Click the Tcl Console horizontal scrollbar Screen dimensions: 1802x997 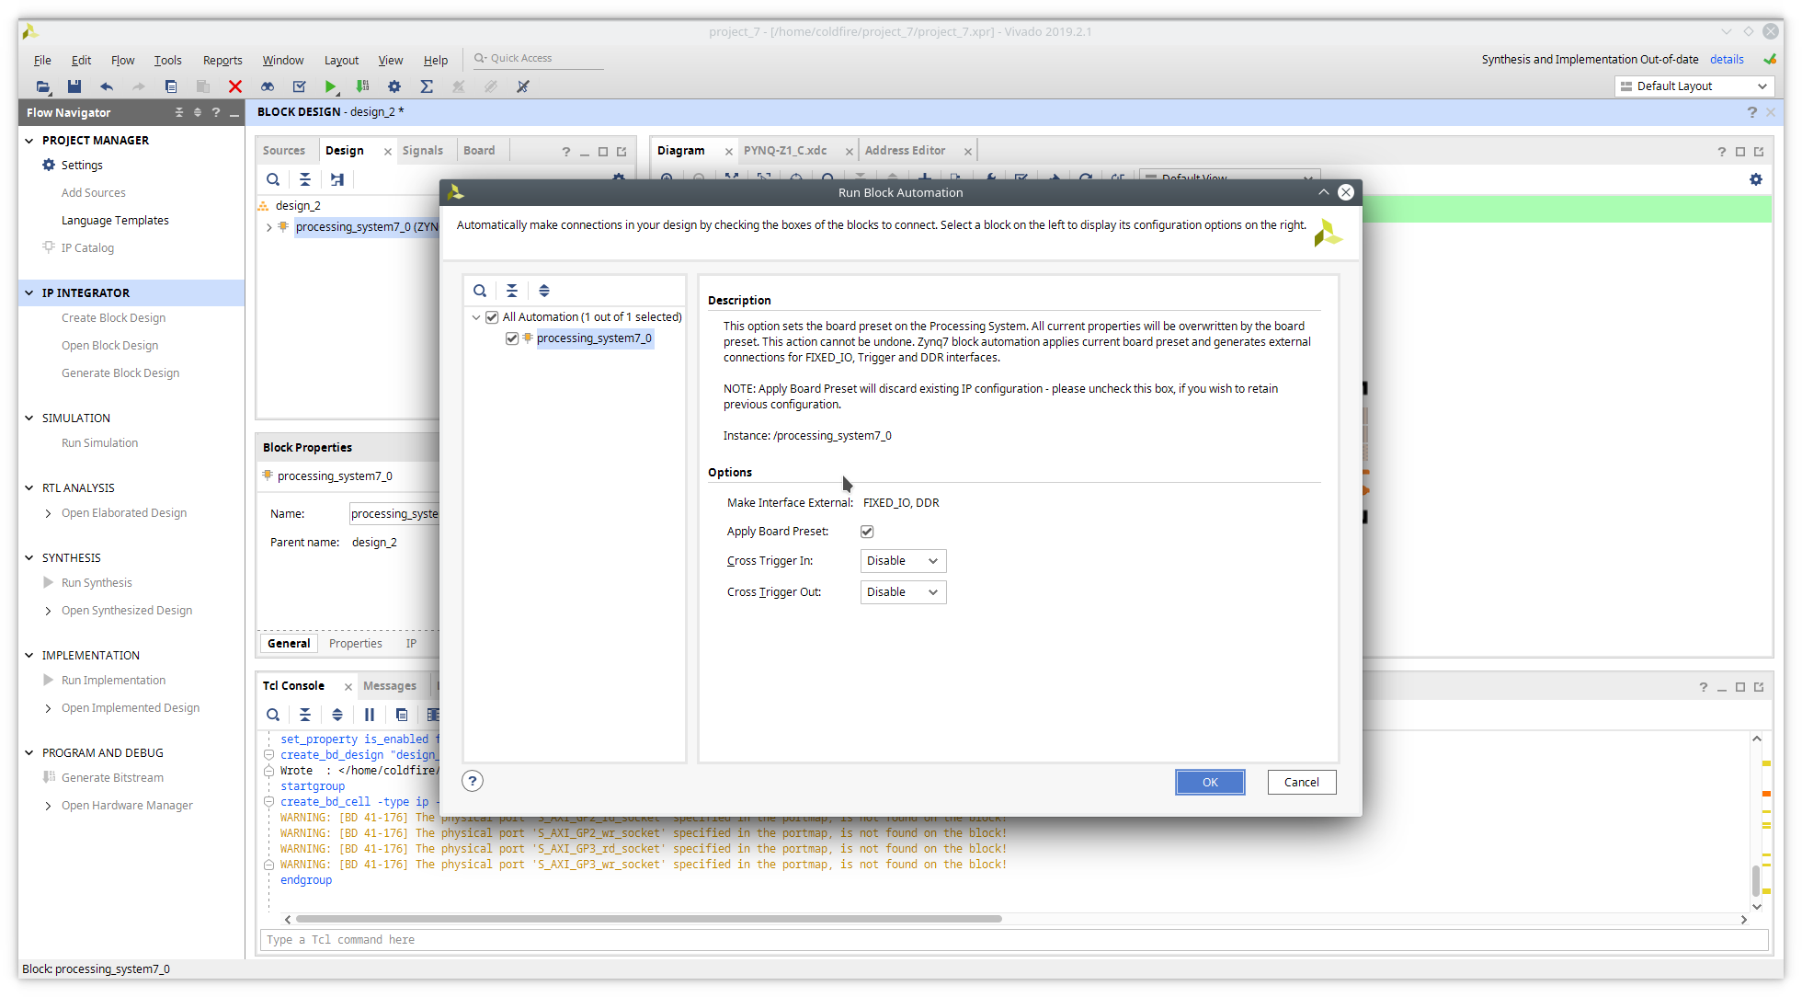(648, 919)
